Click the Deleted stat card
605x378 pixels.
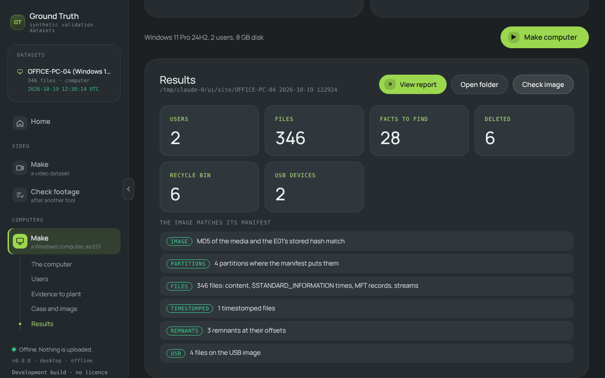(524, 130)
